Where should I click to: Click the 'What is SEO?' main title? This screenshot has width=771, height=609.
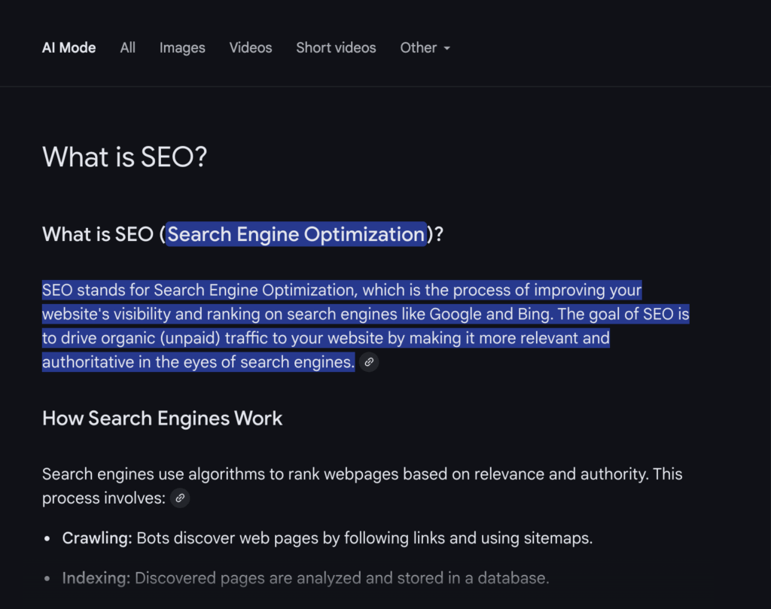[124, 157]
